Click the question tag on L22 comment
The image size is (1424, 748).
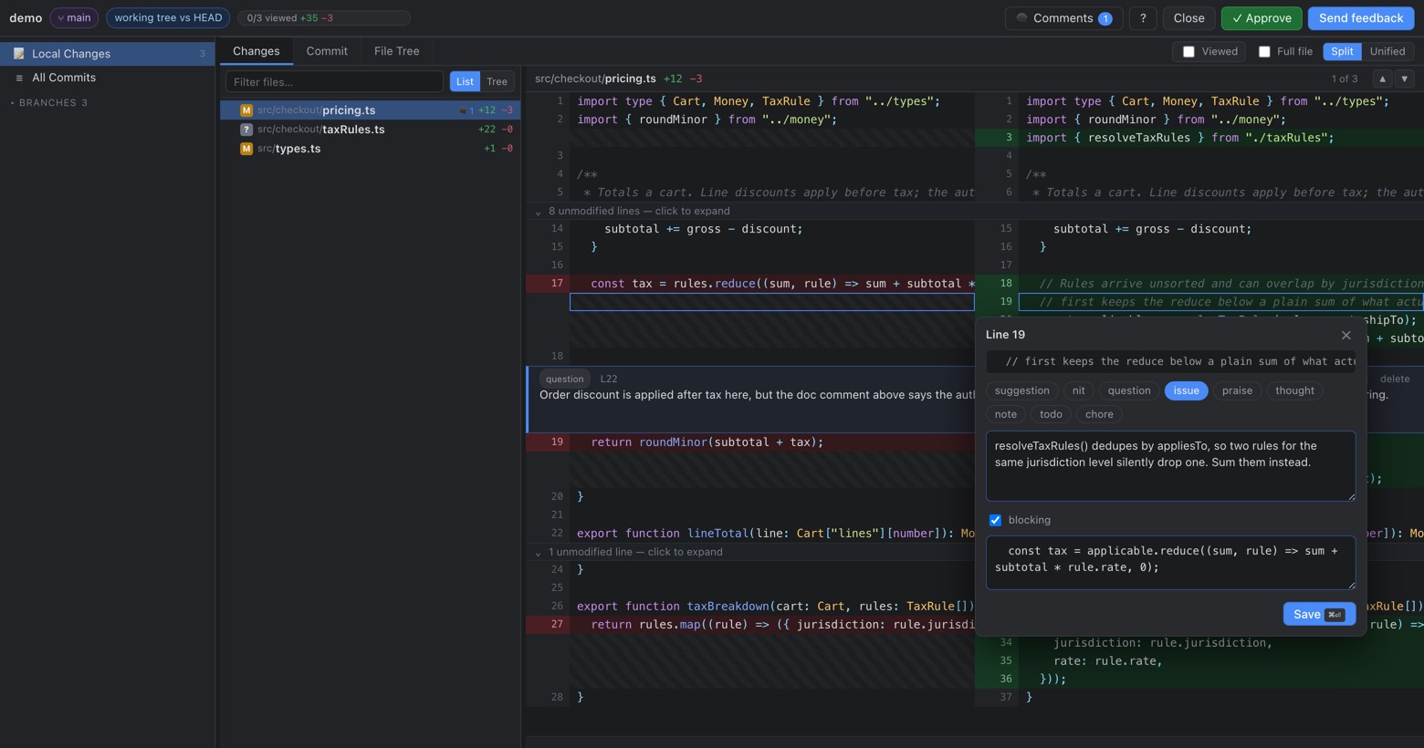(564, 379)
